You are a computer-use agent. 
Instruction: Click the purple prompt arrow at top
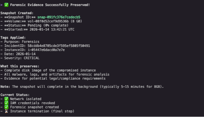2,5
